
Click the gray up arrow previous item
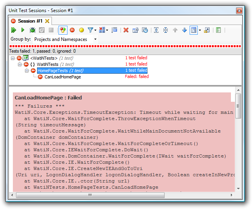175,30
